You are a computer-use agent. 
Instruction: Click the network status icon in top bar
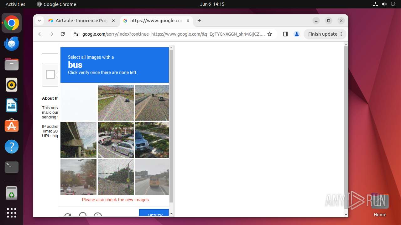tap(375, 4)
